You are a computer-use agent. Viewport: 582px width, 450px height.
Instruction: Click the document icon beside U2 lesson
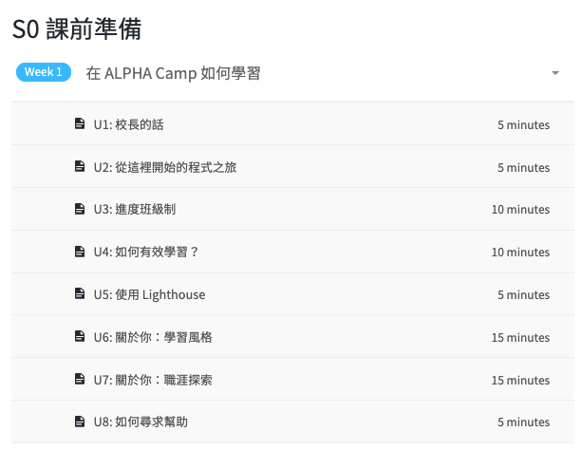(x=80, y=166)
